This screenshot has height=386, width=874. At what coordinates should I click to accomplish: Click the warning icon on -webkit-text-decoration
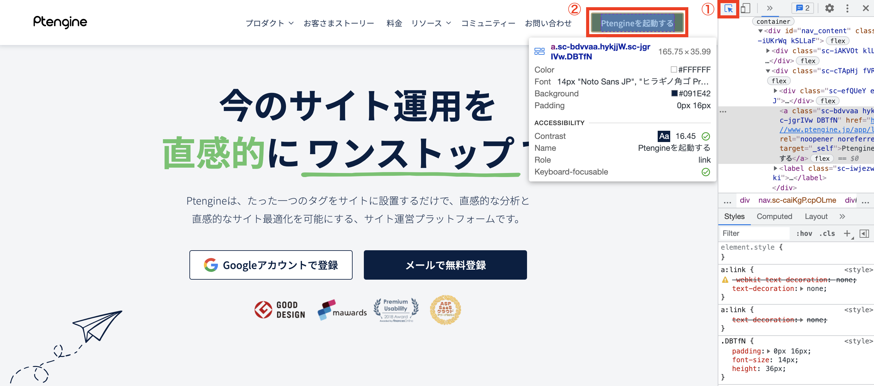pyautogui.click(x=725, y=280)
